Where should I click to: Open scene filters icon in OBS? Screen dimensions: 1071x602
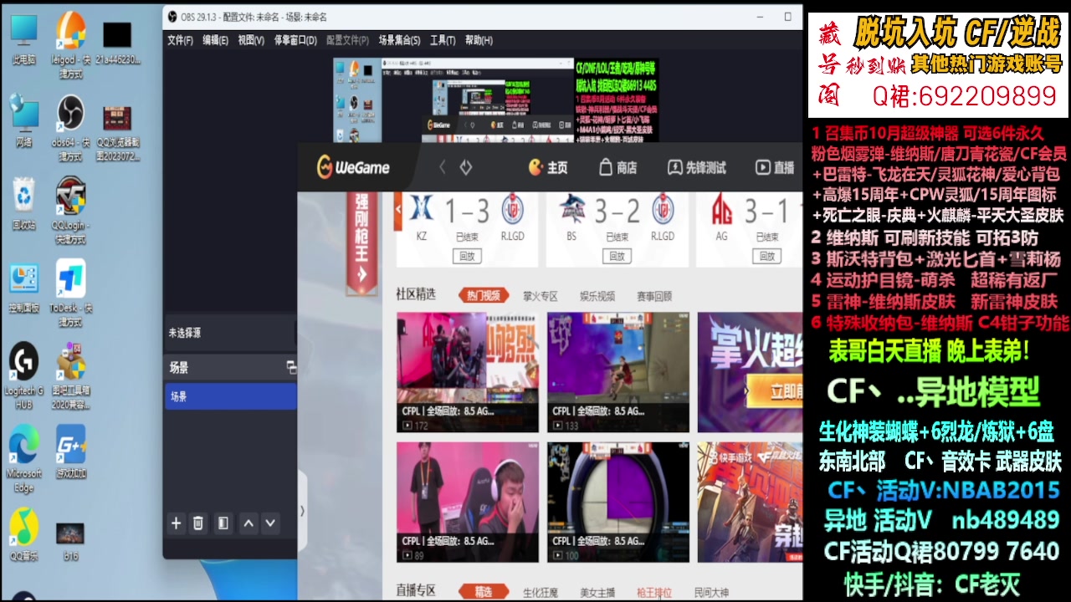click(x=223, y=523)
